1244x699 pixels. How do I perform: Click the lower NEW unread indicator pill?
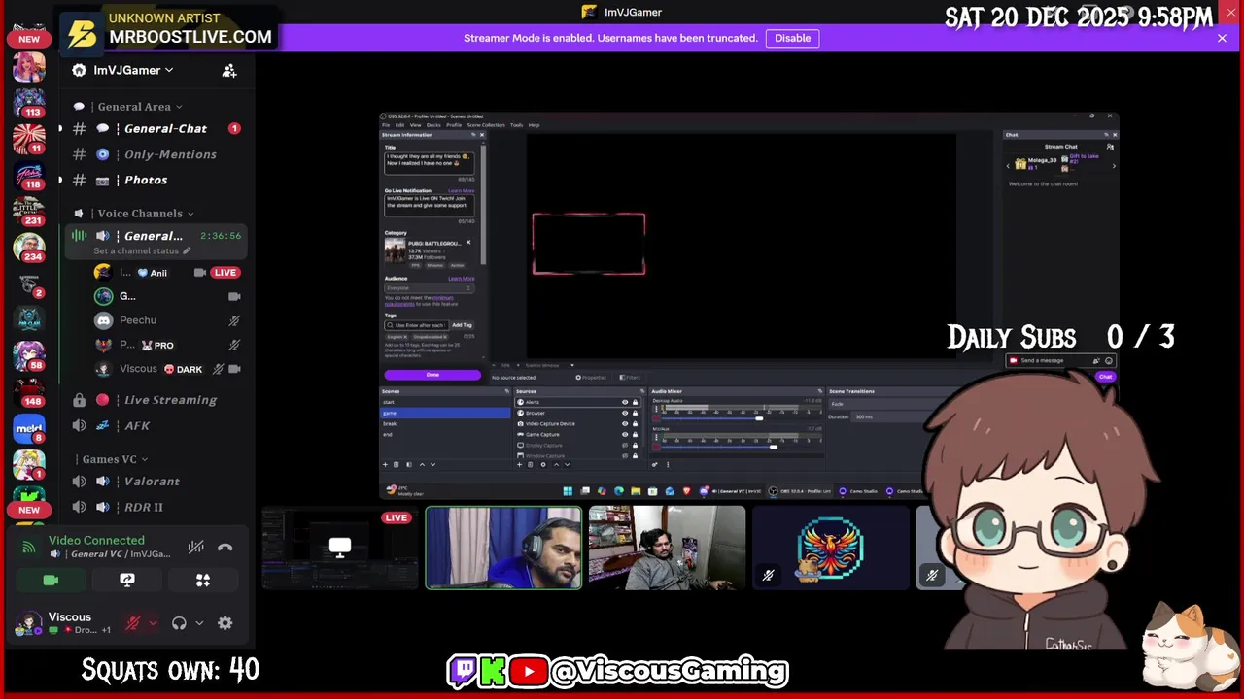(x=29, y=510)
